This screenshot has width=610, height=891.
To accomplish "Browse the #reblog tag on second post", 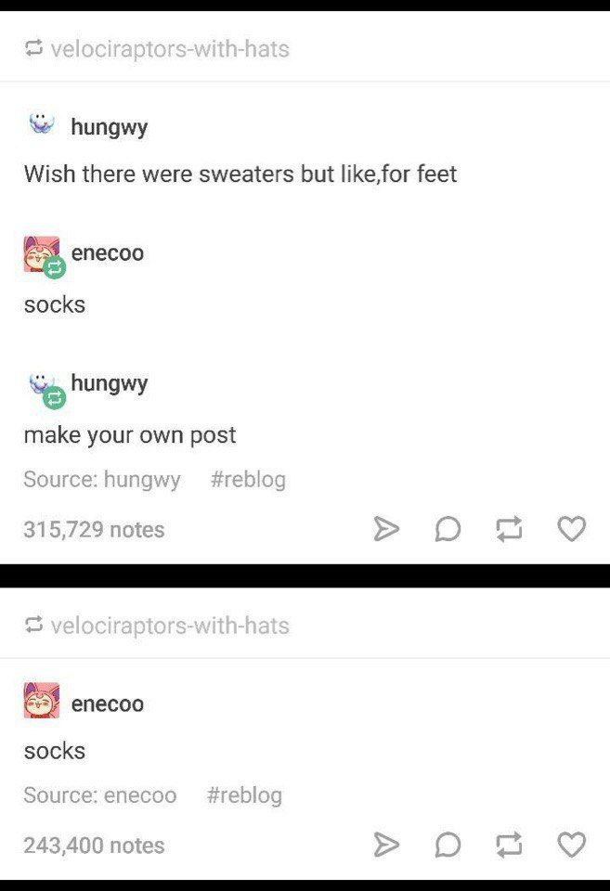I will (x=244, y=795).
